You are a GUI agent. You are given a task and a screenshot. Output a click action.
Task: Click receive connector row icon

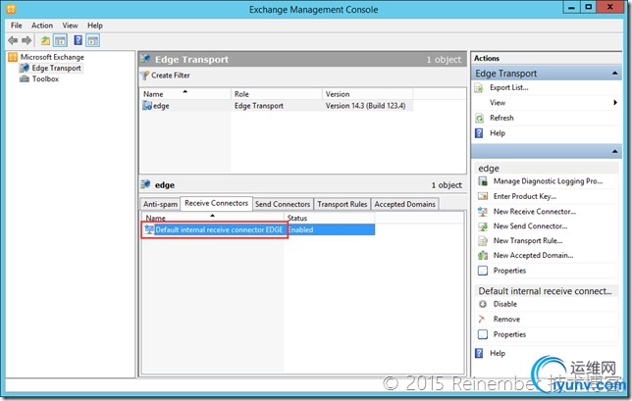pos(149,229)
